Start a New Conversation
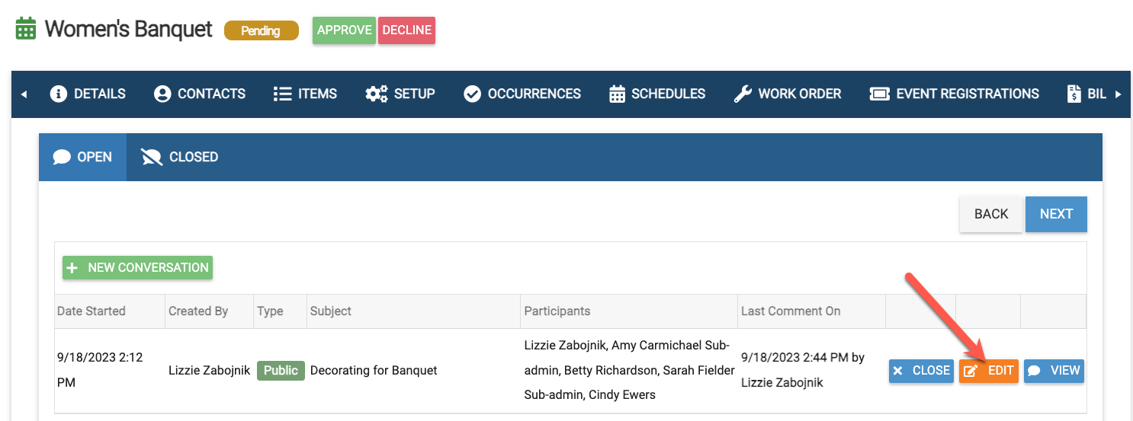Viewport: 1133px width, 421px height. coord(137,267)
